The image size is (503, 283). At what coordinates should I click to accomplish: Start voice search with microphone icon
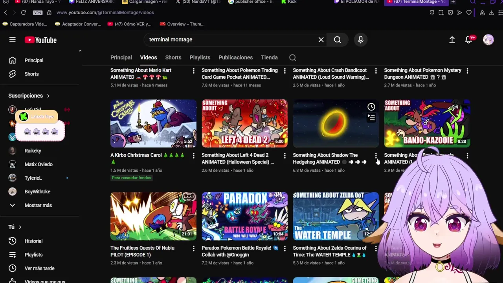360,40
